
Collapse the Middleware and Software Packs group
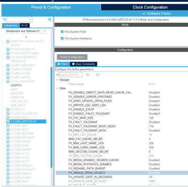tap(45, 31)
